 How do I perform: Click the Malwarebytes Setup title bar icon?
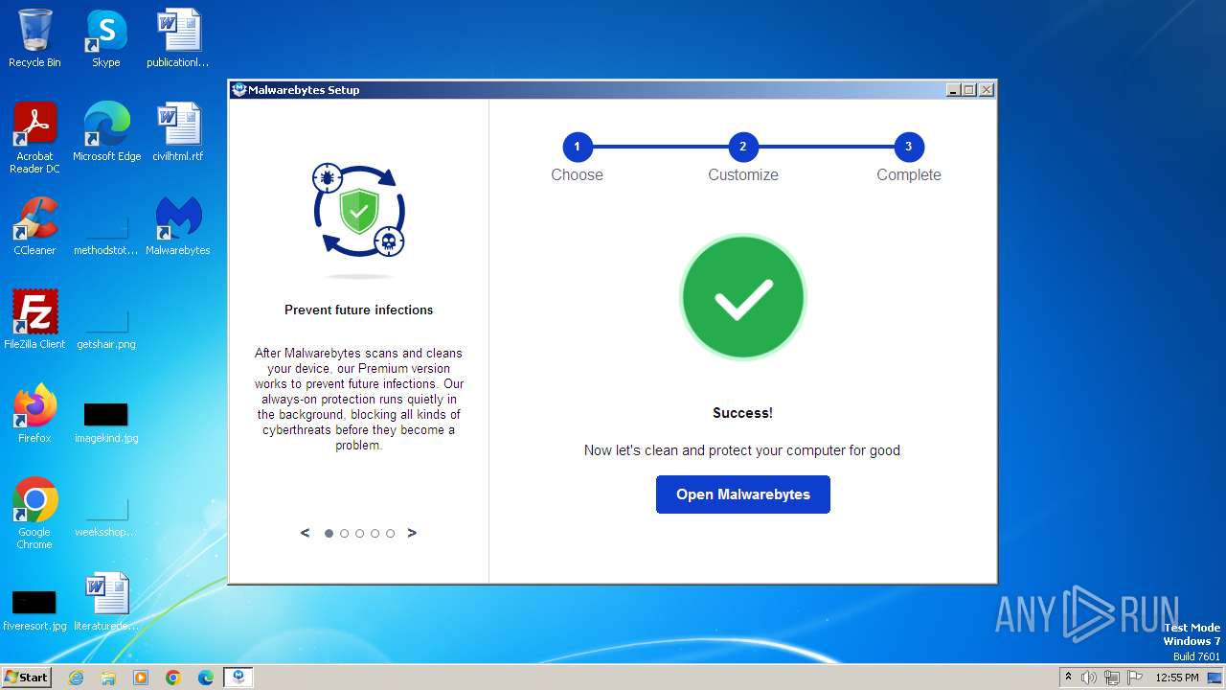coord(239,90)
